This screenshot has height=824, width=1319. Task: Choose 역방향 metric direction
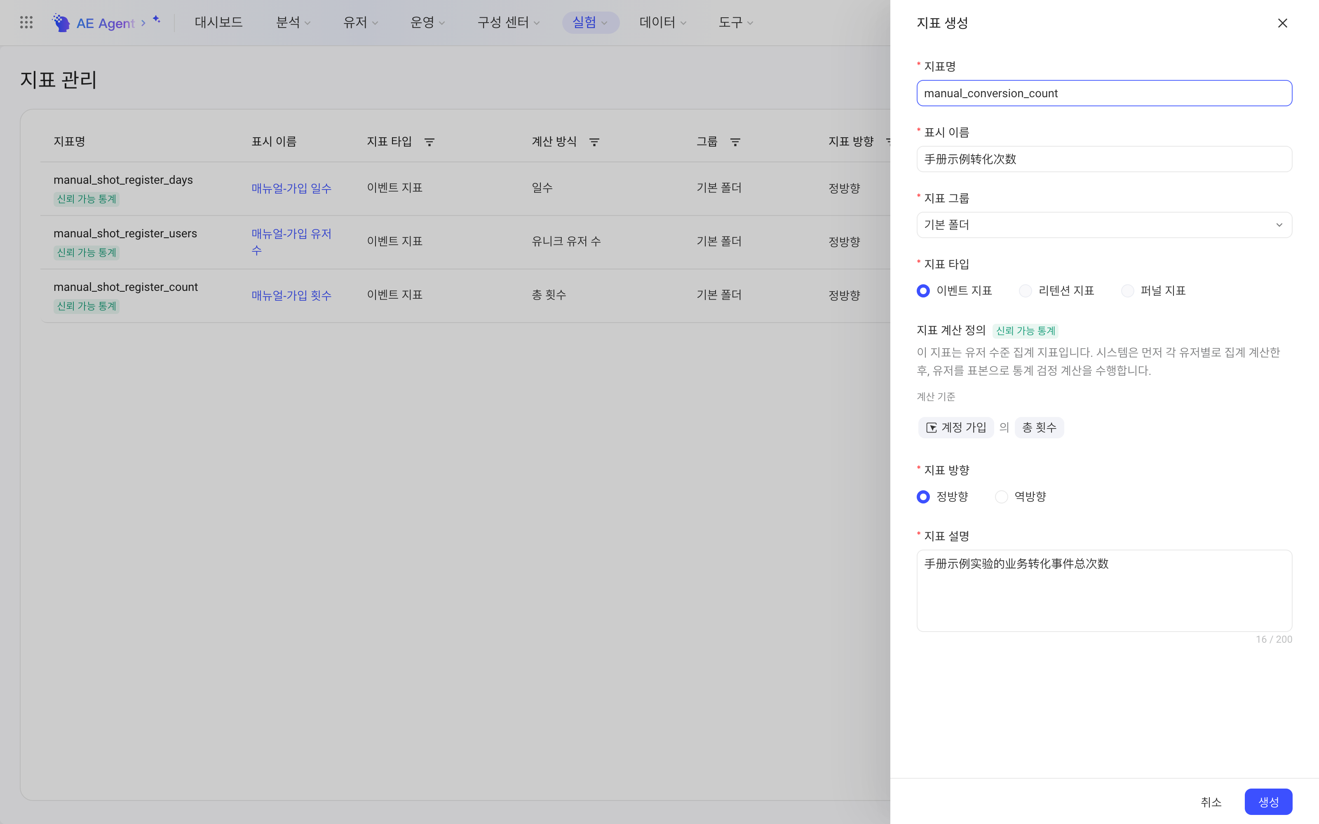click(x=1001, y=496)
